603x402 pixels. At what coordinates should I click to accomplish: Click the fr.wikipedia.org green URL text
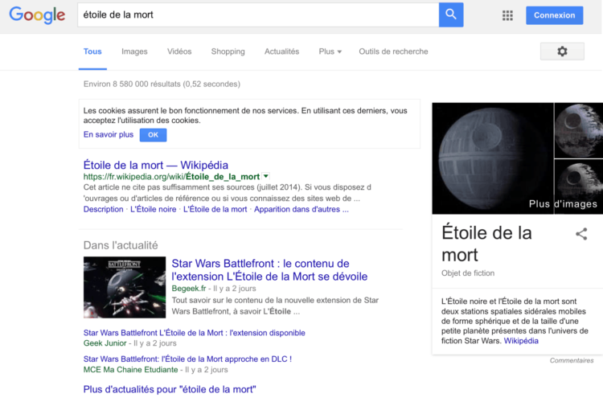[171, 177]
